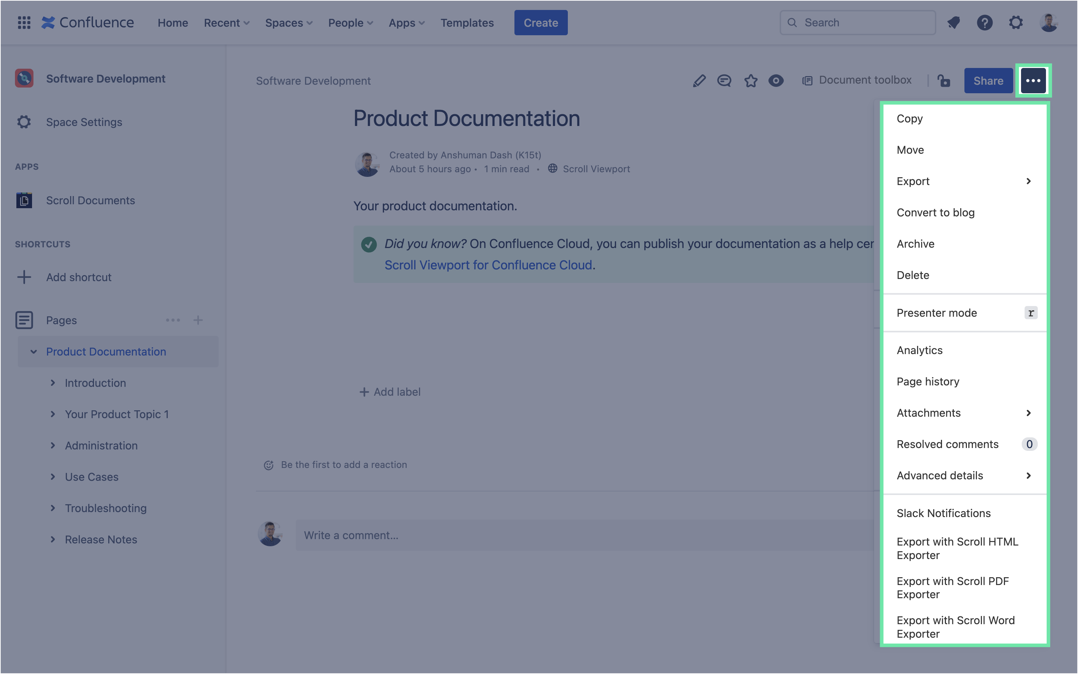Screen dimensions: 1078x674
Task: Open page restrictions lock icon
Action: [944, 81]
